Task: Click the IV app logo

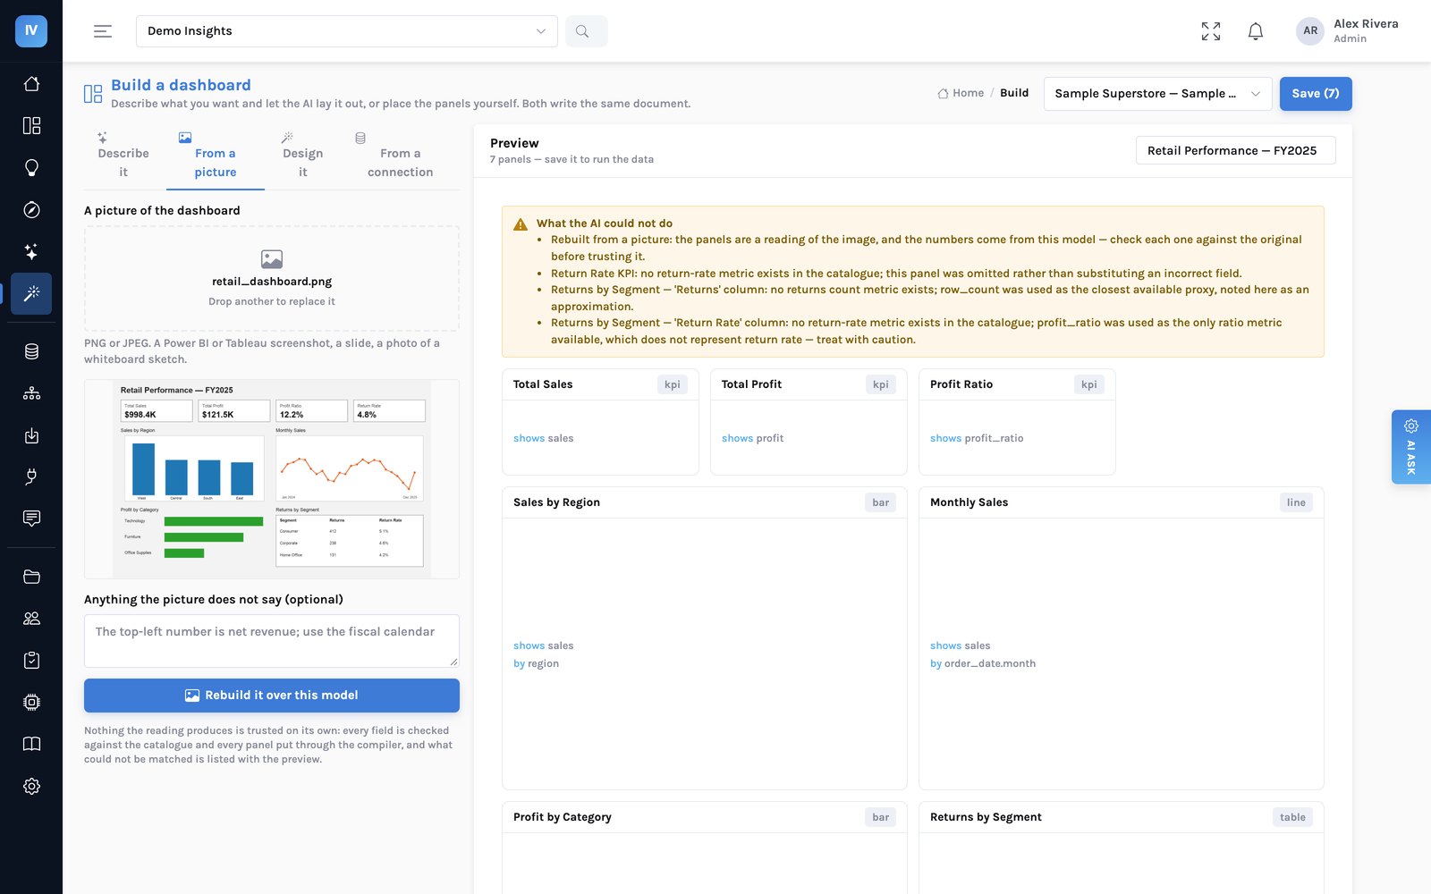Action: point(31,31)
